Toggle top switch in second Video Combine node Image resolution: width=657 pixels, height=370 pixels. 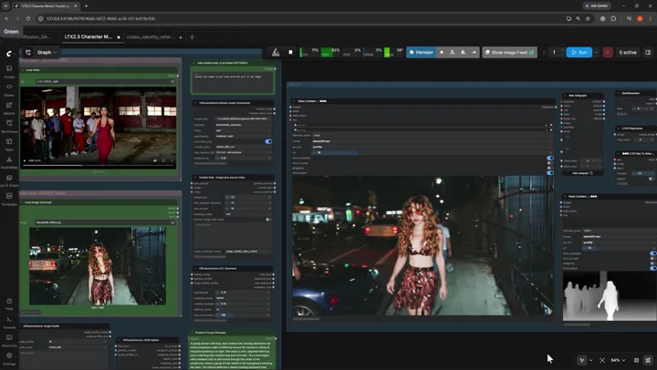point(652,253)
